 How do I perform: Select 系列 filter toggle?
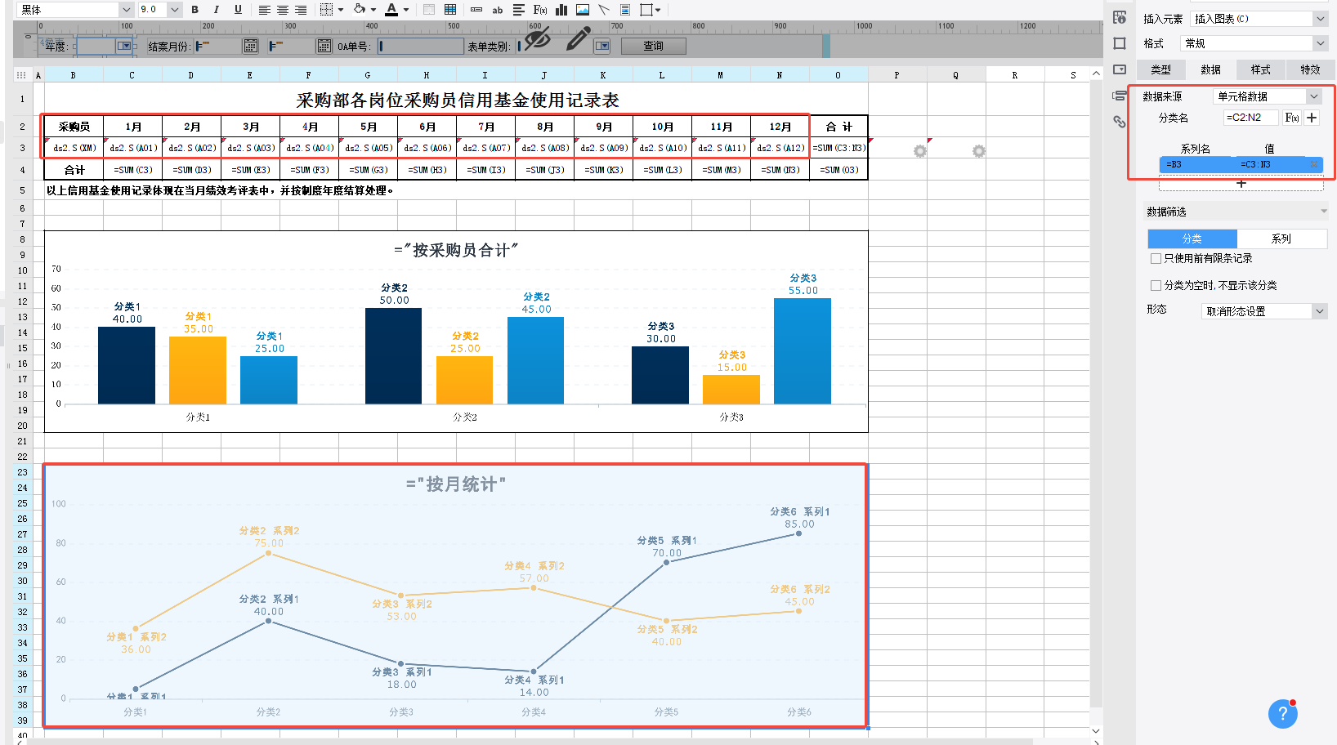[1281, 239]
